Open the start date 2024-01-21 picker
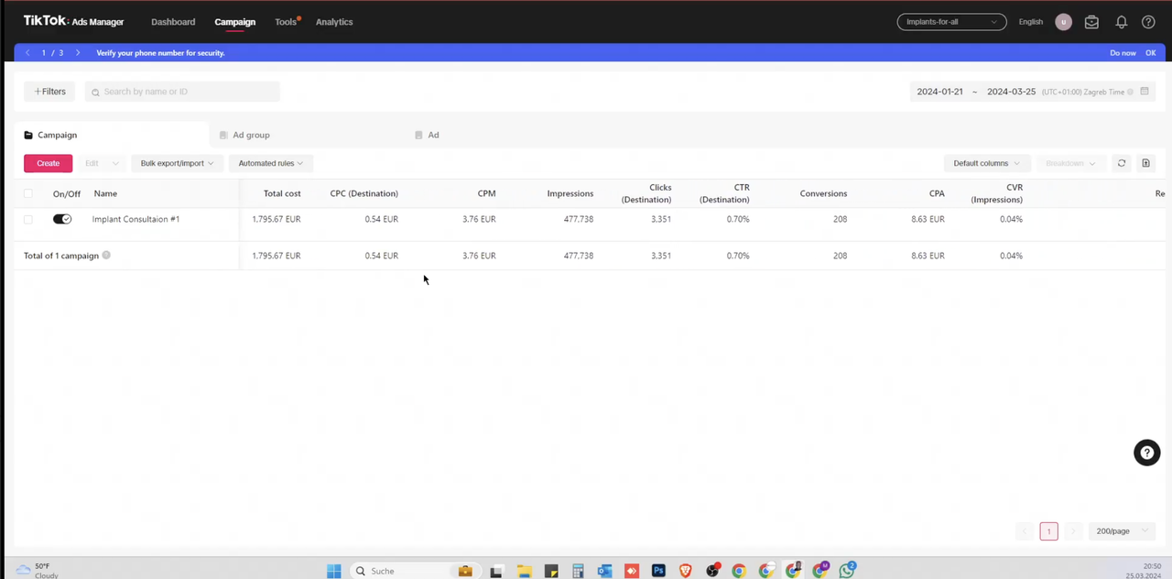1172x579 pixels. coord(940,92)
